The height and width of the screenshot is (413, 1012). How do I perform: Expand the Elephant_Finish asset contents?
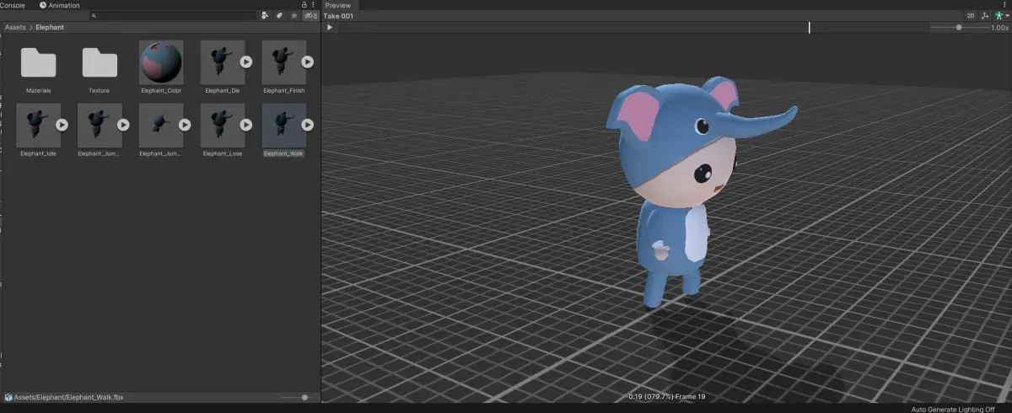click(x=308, y=62)
